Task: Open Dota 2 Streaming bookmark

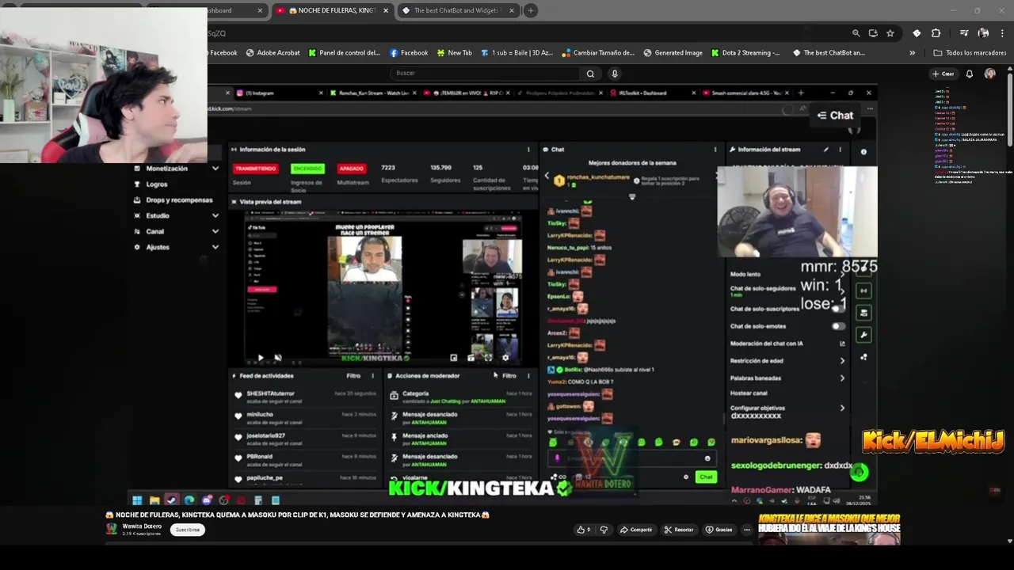Action: pos(745,53)
